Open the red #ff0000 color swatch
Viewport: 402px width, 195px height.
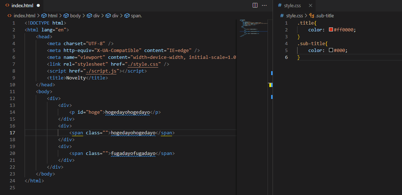click(x=331, y=30)
